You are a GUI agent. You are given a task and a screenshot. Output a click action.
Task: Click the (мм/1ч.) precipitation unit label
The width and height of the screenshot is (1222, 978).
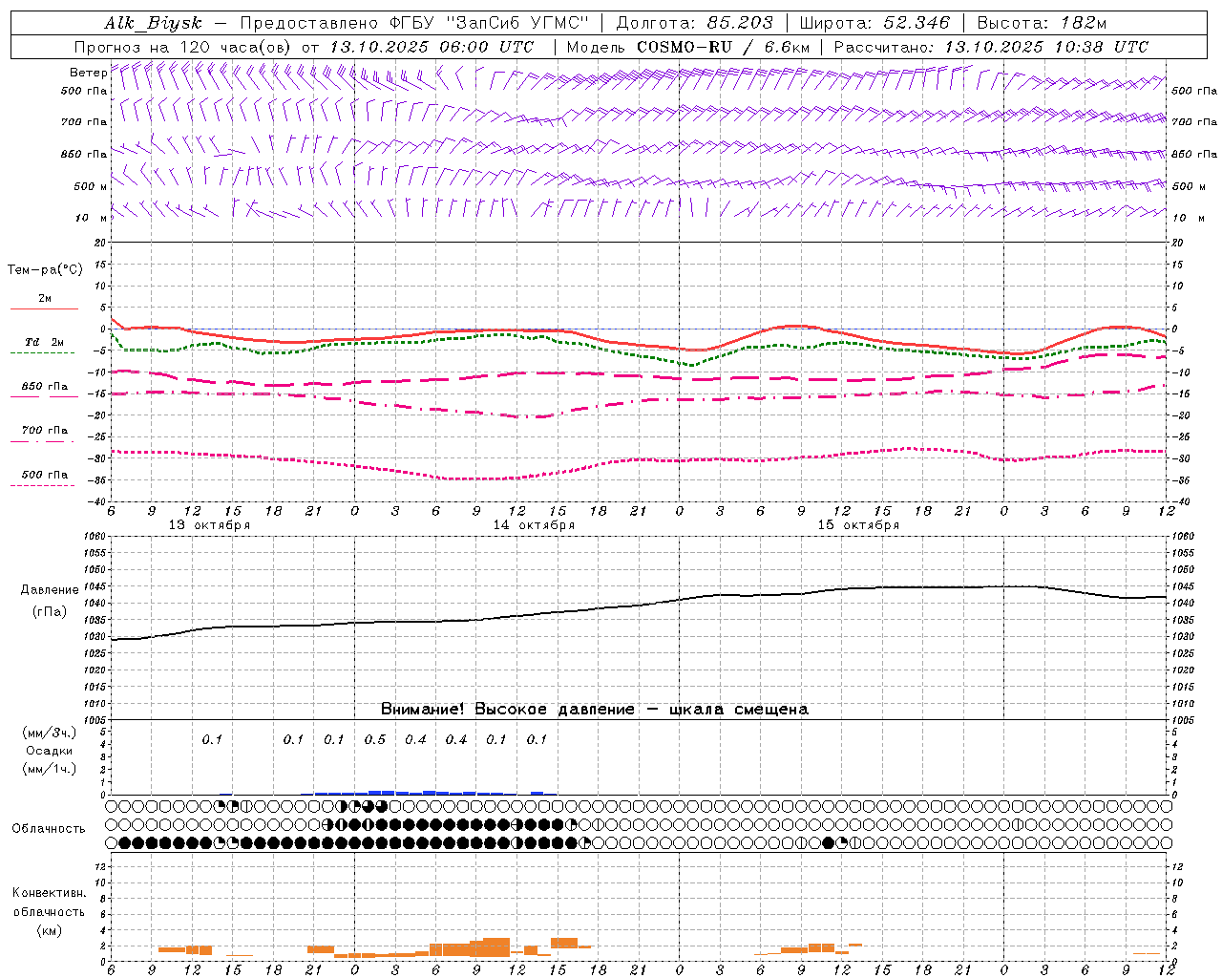pyautogui.click(x=50, y=769)
